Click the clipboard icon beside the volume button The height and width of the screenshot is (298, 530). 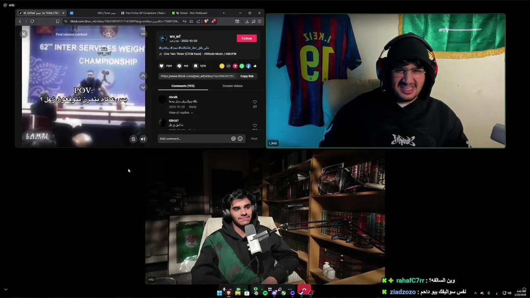133,139
